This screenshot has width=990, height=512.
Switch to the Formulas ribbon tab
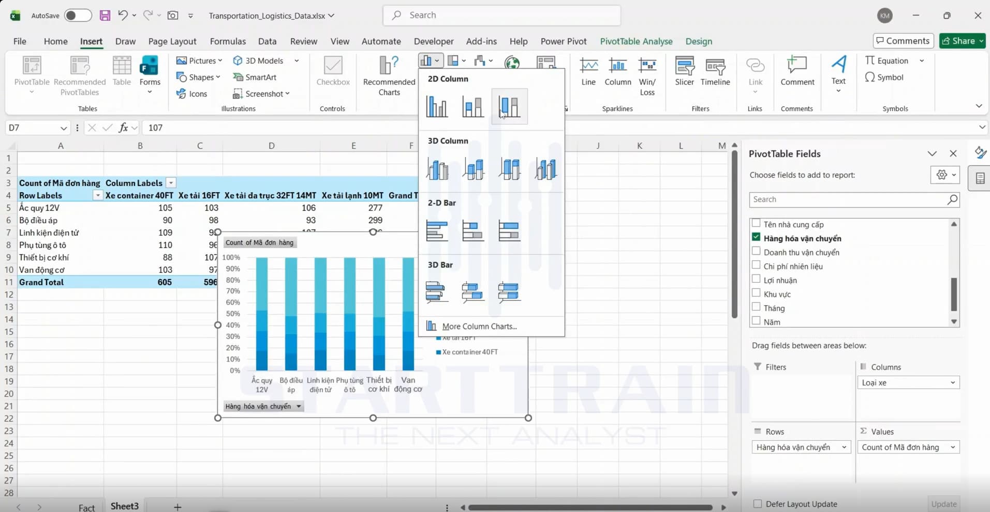point(228,41)
